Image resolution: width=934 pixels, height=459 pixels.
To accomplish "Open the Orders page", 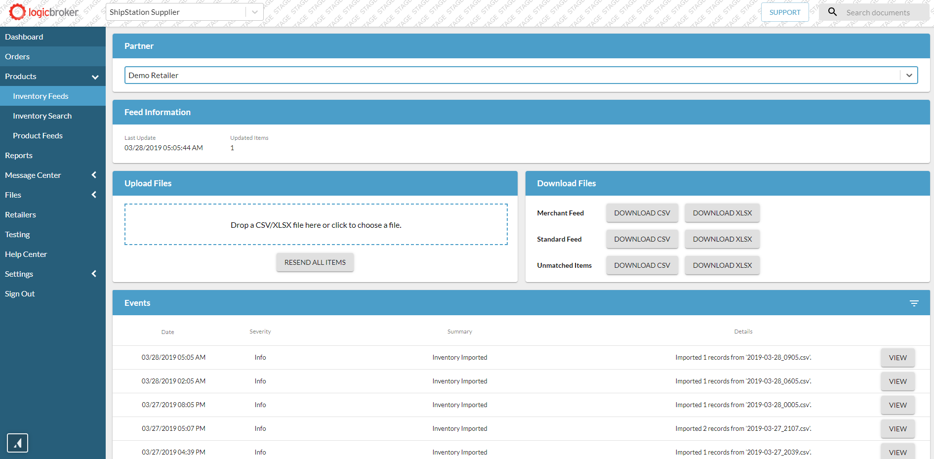I will click(x=53, y=56).
